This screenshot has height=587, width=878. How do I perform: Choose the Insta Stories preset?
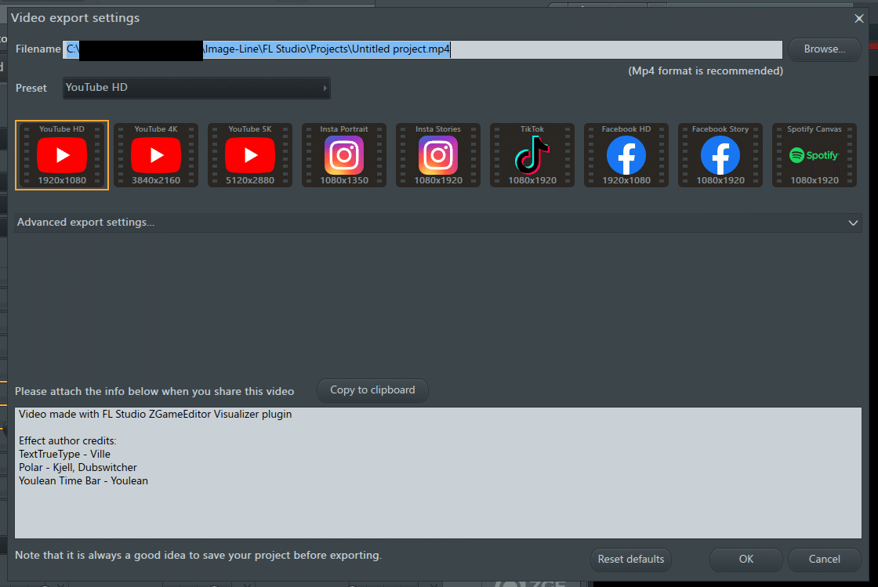pyautogui.click(x=438, y=155)
